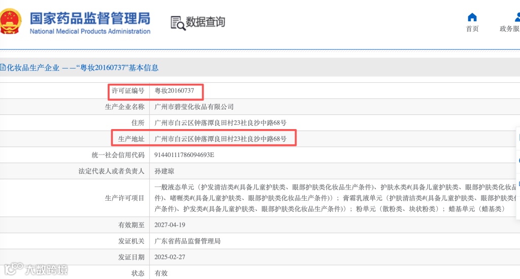
Task: Select the label 发证机关
Action: point(131,241)
